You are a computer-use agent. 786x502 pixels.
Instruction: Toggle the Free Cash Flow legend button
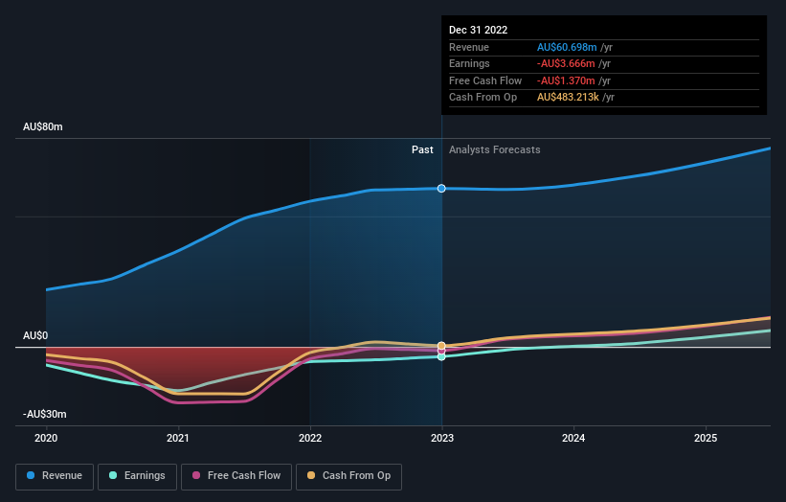(236, 476)
